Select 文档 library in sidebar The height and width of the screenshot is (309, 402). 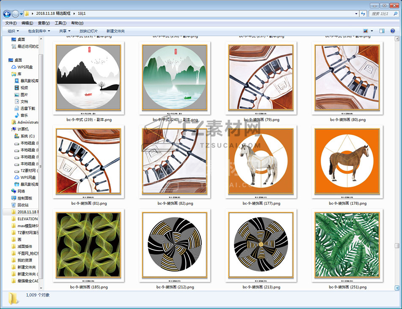click(21, 101)
